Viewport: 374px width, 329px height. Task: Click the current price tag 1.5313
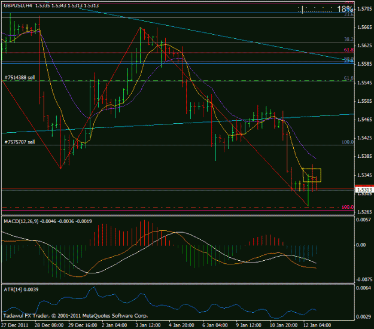[364, 190]
